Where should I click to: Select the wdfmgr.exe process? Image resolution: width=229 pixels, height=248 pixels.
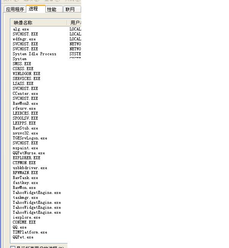point(24,39)
